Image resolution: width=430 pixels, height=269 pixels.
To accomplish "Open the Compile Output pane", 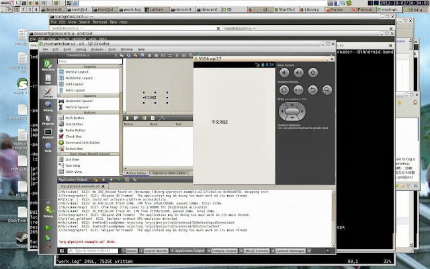I will [222, 251].
